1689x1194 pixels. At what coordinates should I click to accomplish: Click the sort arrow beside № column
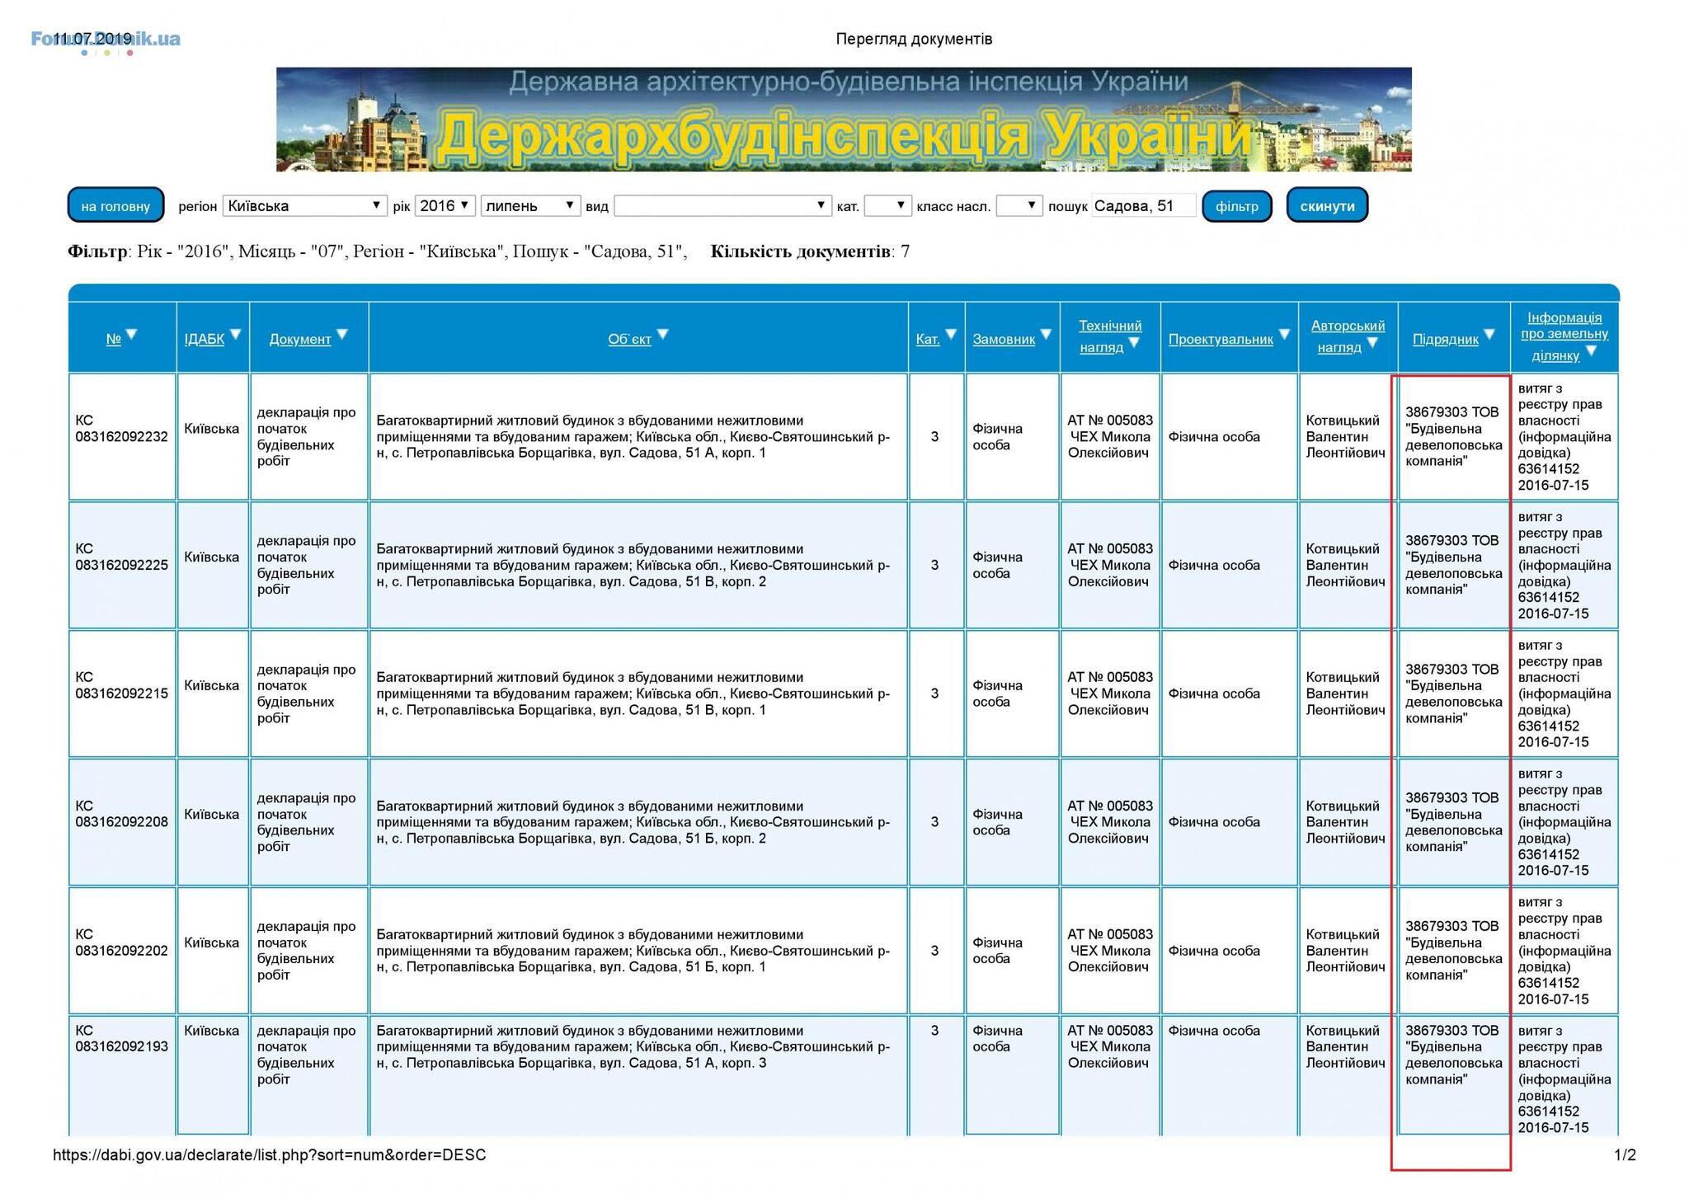pyautogui.click(x=131, y=335)
